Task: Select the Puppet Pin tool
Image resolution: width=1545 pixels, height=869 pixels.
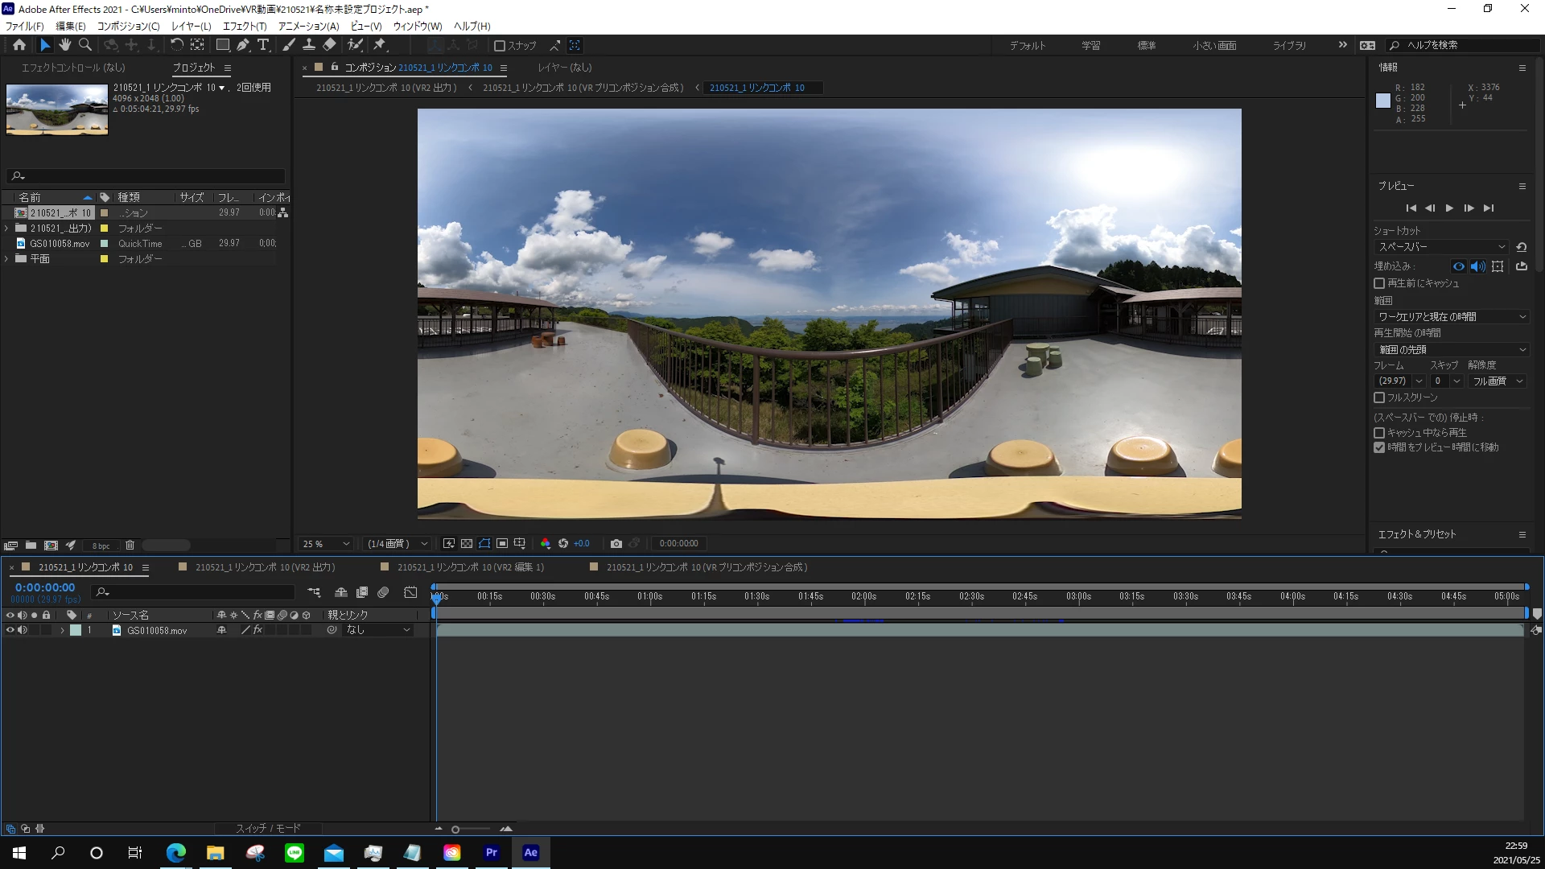Action: click(x=380, y=45)
